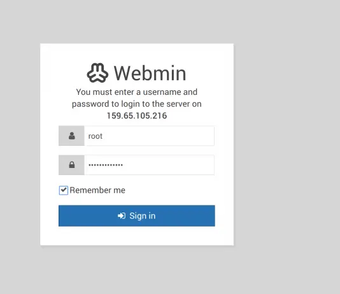Viewport: 340px width, 294px height.
Task: Click the padlock icon beside password
Action: click(x=72, y=165)
